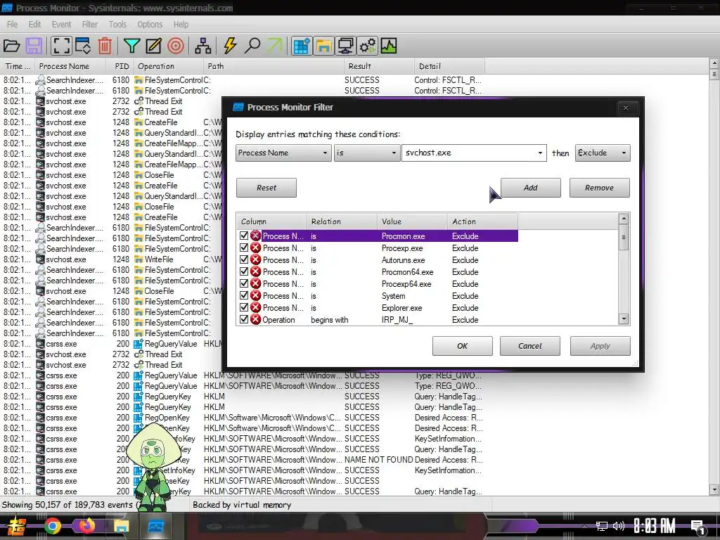Click the Find magnifier toolbar icon
The width and height of the screenshot is (720, 540).
tap(252, 46)
